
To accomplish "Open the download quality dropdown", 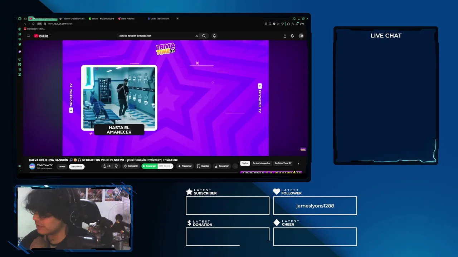I will (x=166, y=166).
